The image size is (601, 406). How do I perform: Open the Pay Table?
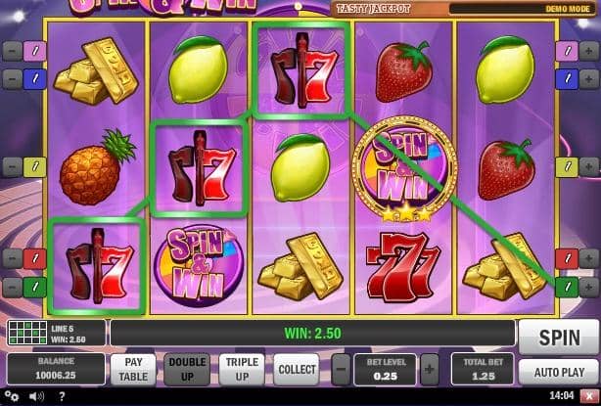pyautogui.click(x=133, y=369)
